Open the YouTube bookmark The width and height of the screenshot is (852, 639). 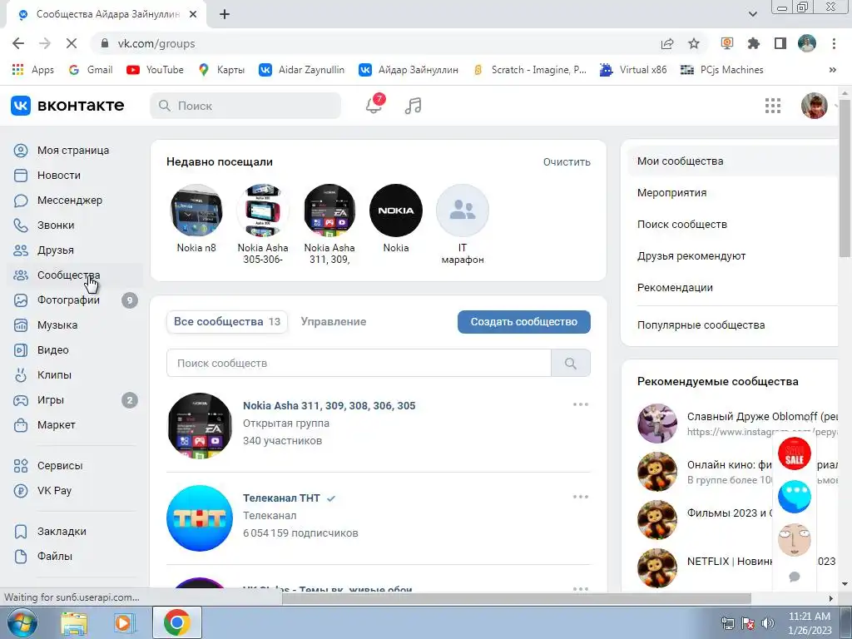(155, 70)
